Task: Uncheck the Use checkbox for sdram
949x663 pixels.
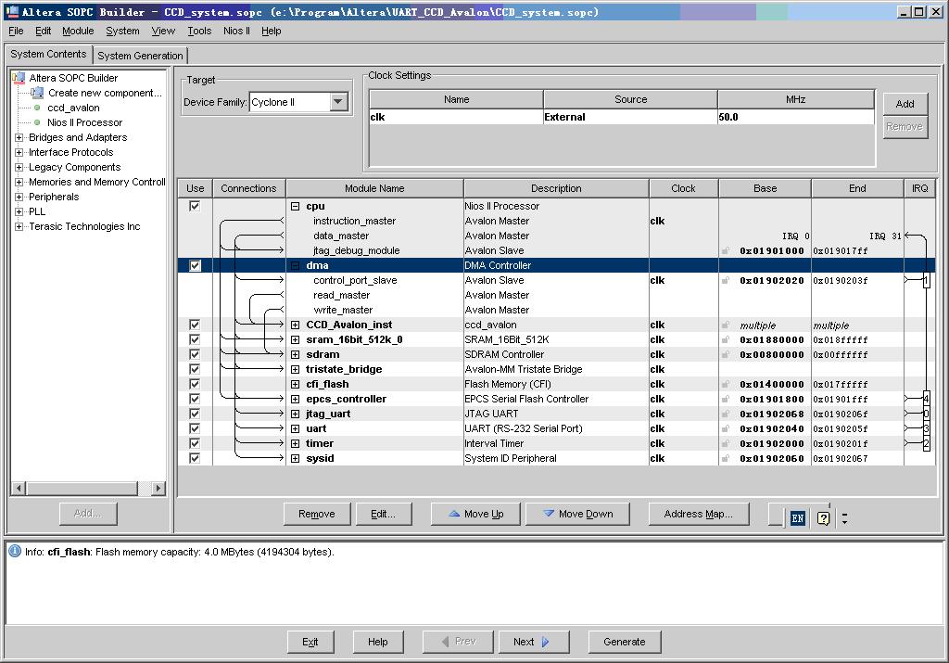Action: pyautogui.click(x=195, y=354)
